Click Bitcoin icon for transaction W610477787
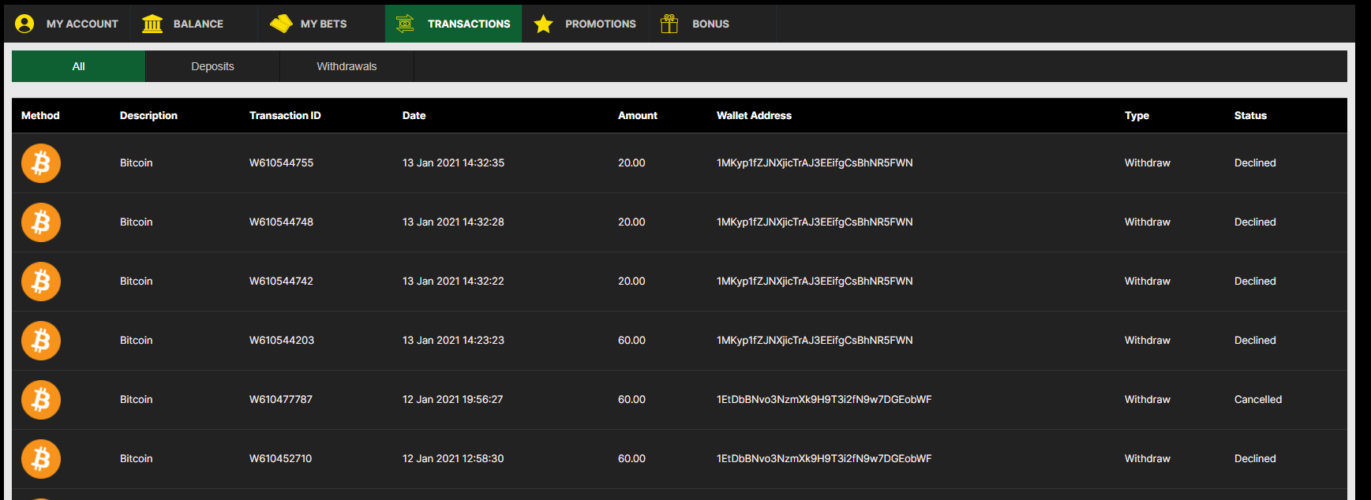Screen dimensions: 1371x500 [x=41, y=400]
